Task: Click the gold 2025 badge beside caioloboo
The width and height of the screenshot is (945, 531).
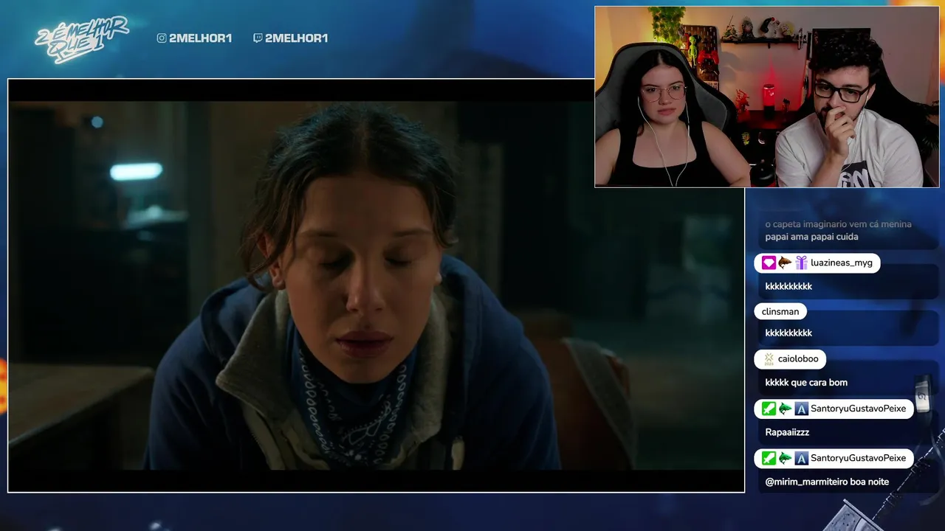Action: click(769, 358)
